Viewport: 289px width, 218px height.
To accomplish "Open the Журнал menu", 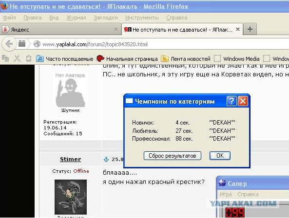I will (x=76, y=18).
